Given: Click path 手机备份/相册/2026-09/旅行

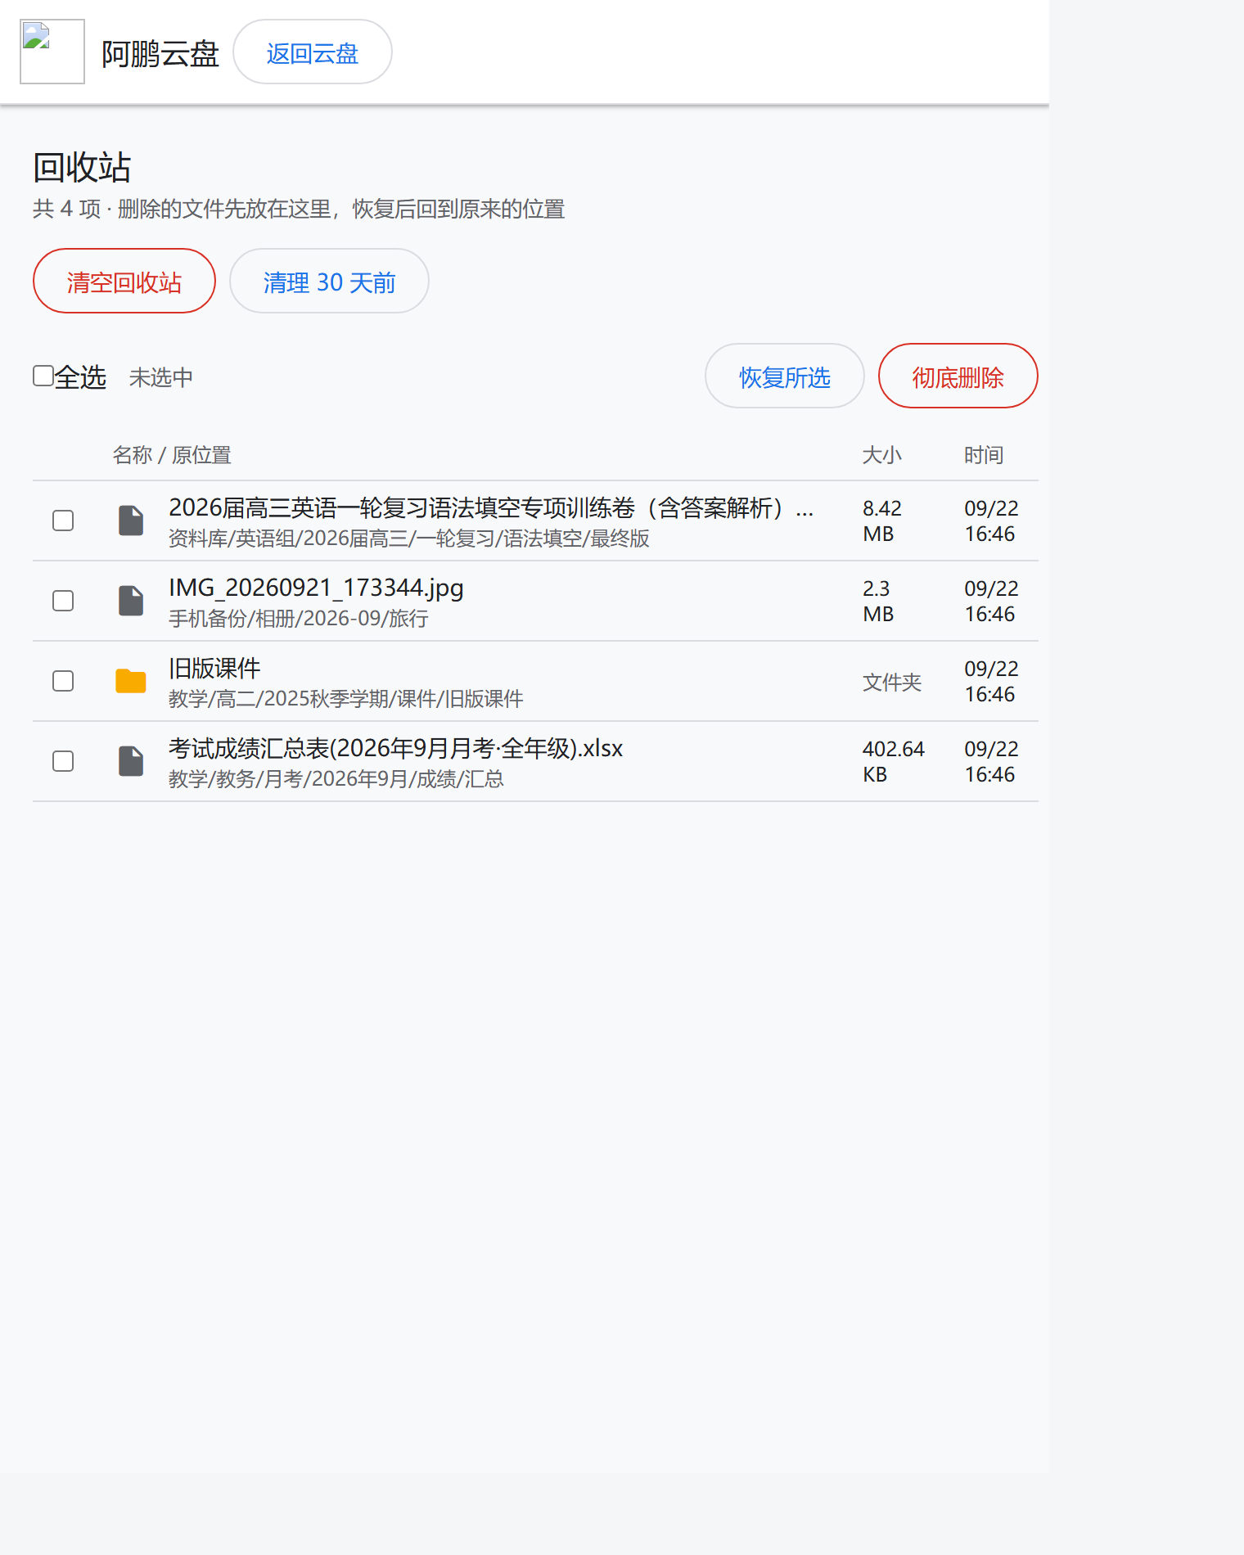Looking at the screenshot, I should click(x=298, y=619).
